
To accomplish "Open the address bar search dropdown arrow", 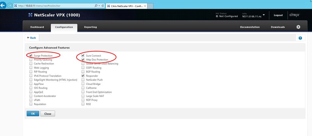I will 99,6.
